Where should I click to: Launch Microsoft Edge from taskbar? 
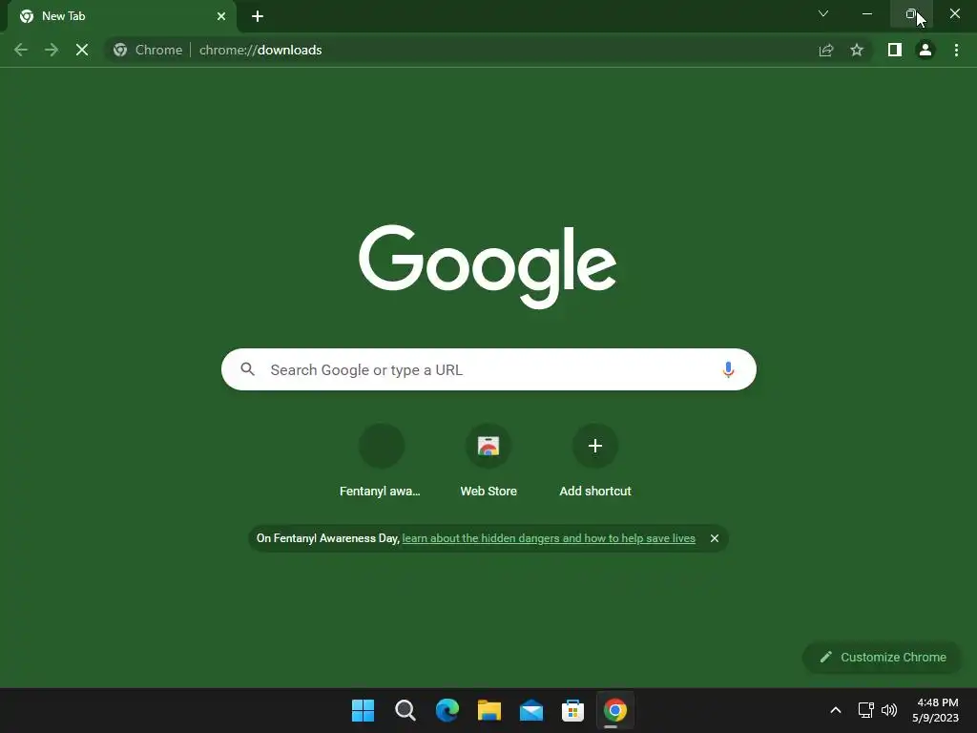(x=447, y=710)
